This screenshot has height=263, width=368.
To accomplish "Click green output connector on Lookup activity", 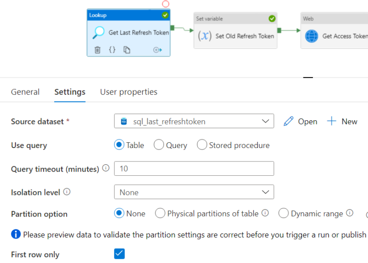I will pyautogui.click(x=172, y=28).
